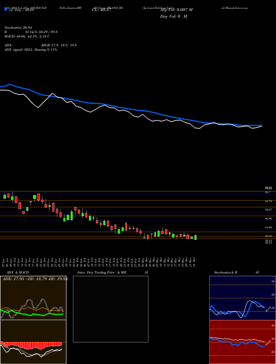The height and width of the screenshot is (364, 276).
Task: Click the '50.87' price axis label
Action: pyautogui.click(x=268, y=210)
